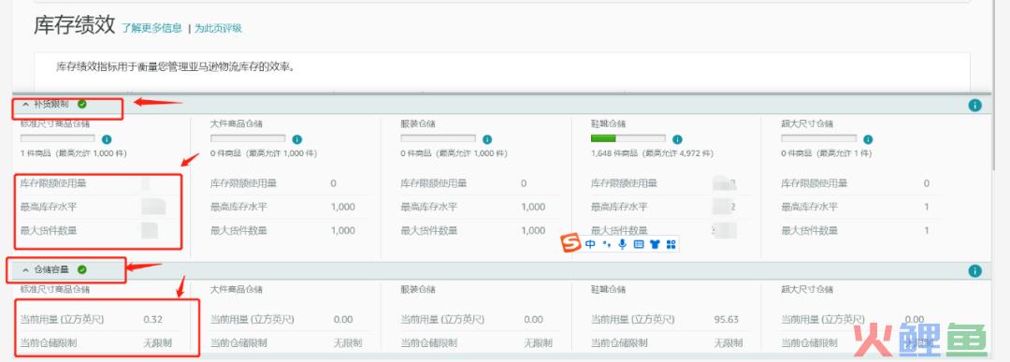The width and height of the screenshot is (1010, 362).
Task: Click 最高库存水平 value 1 under 超大尺寸仓储
Action: (x=926, y=207)
